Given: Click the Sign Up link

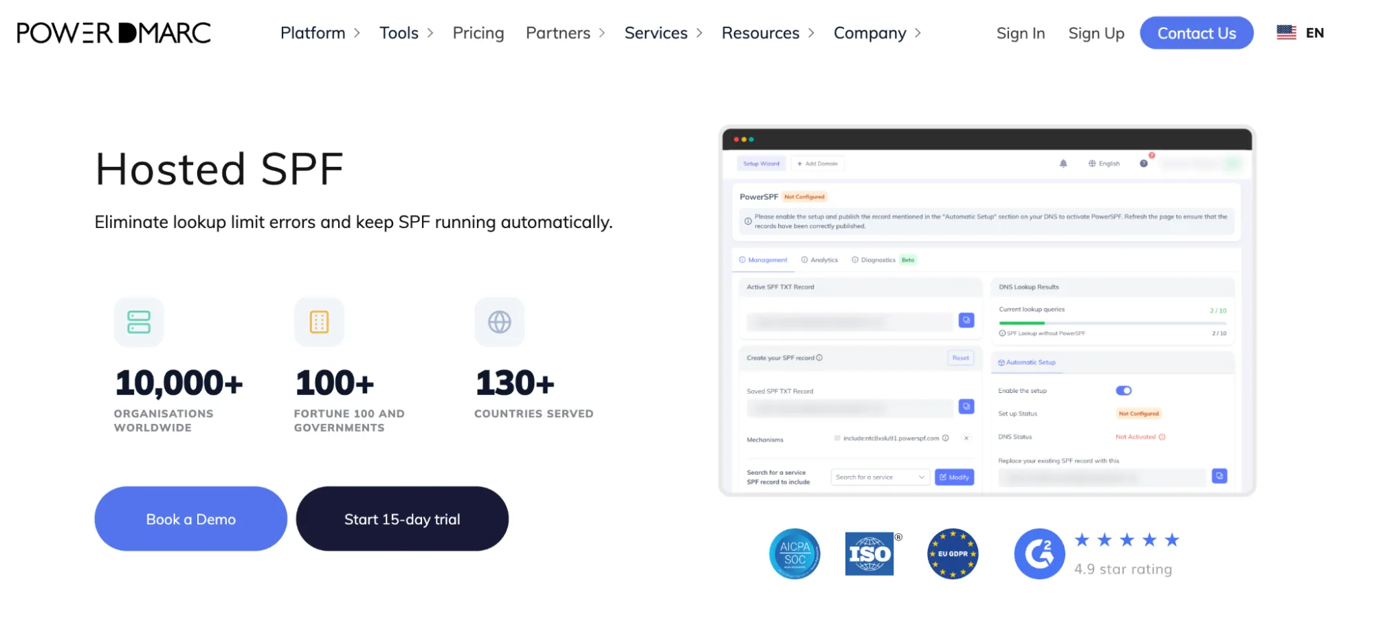Looking at the screenshot, I should [x=1096, y=33].
